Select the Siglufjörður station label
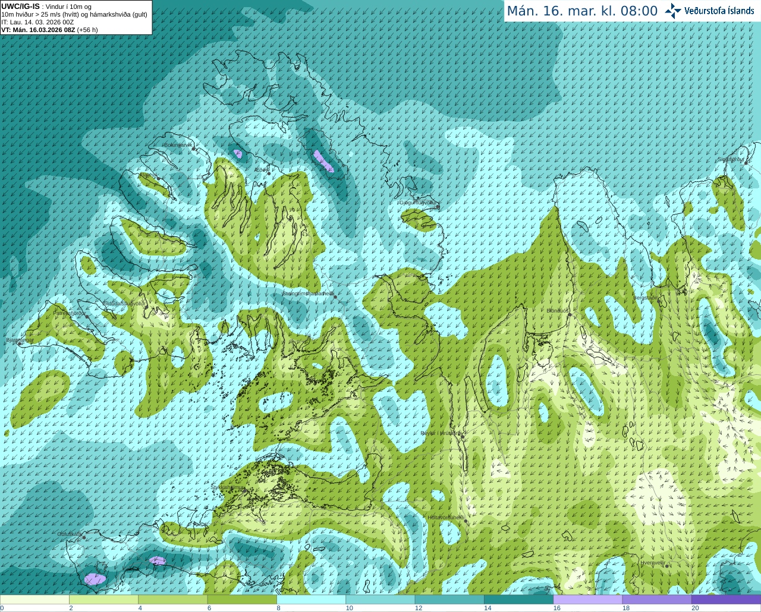761x612 pixels. [x=731, y=159]
